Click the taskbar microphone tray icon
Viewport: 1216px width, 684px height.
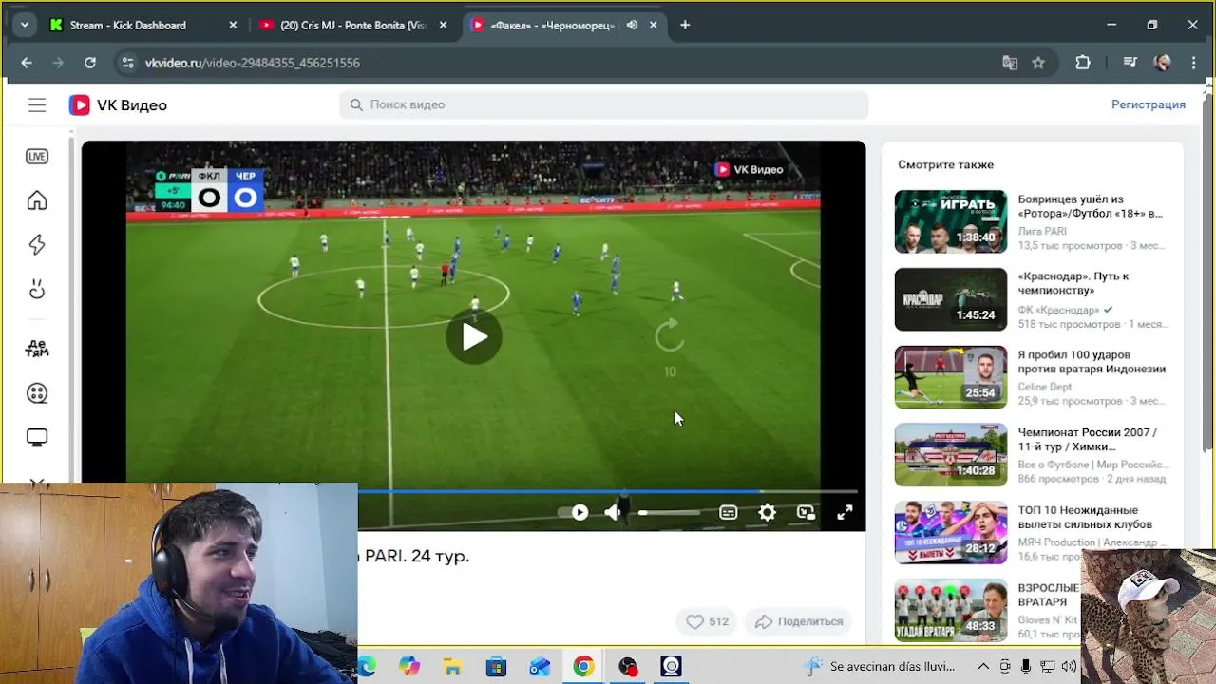coord(1027,667)
